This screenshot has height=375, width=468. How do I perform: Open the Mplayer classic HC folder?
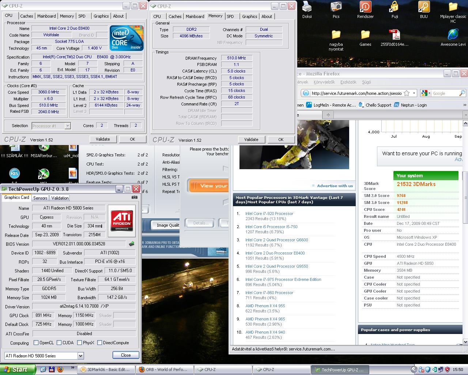[x=453, y=7]
